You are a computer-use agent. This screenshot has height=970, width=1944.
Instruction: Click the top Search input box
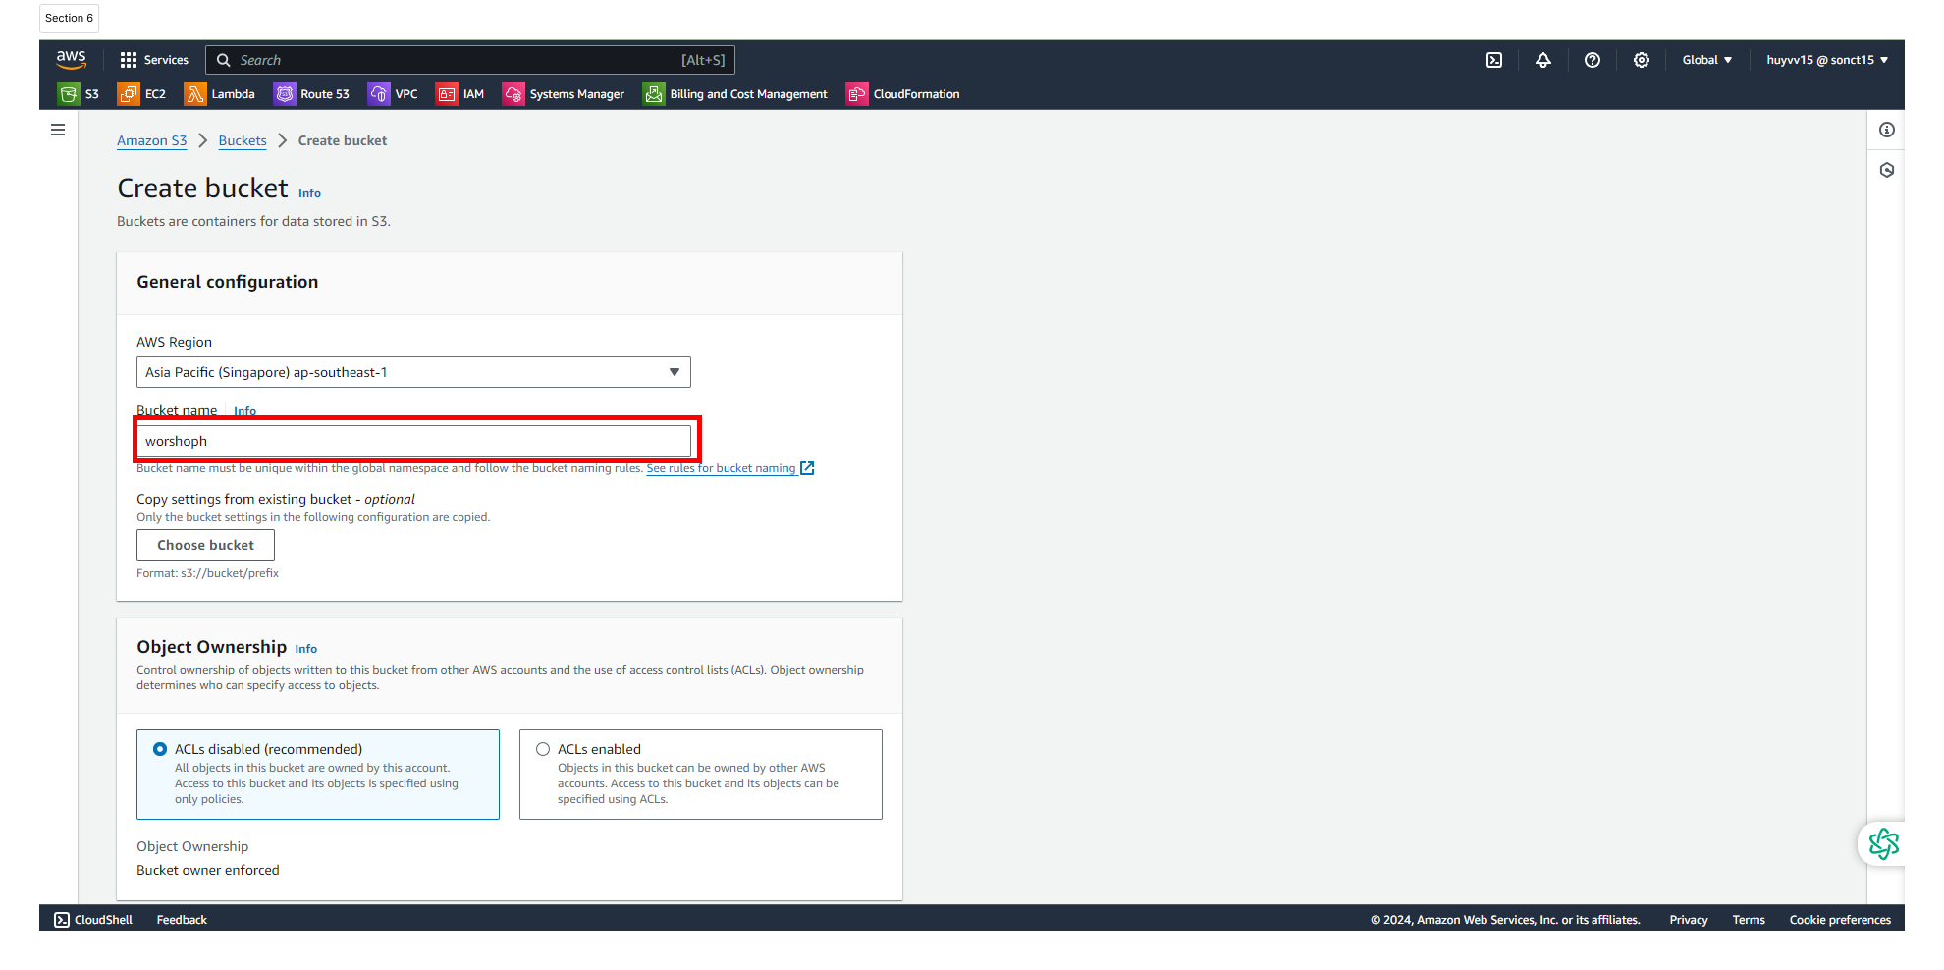click(x=469, y=60)
